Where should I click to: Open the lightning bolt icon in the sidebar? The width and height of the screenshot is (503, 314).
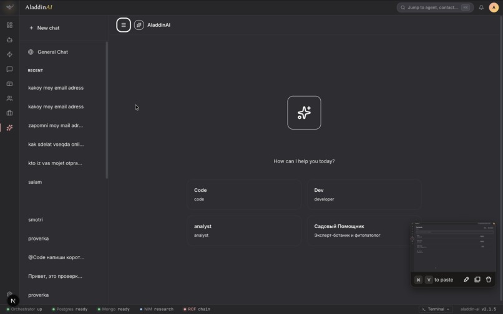click(9, 54)
